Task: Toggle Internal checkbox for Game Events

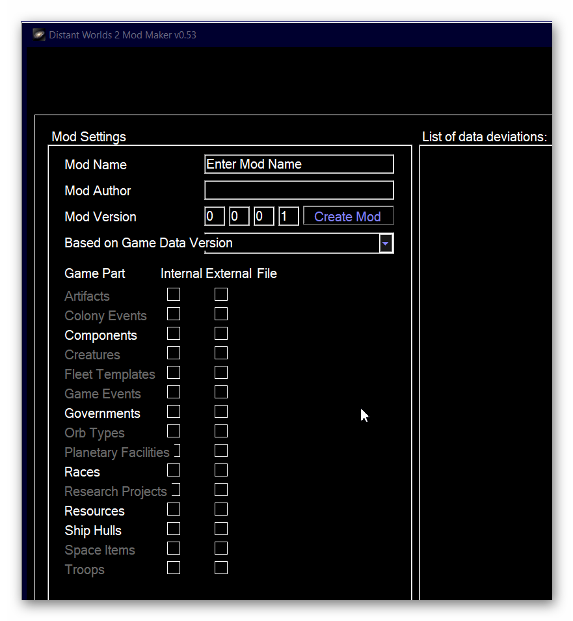Action: tap(173, 392)
